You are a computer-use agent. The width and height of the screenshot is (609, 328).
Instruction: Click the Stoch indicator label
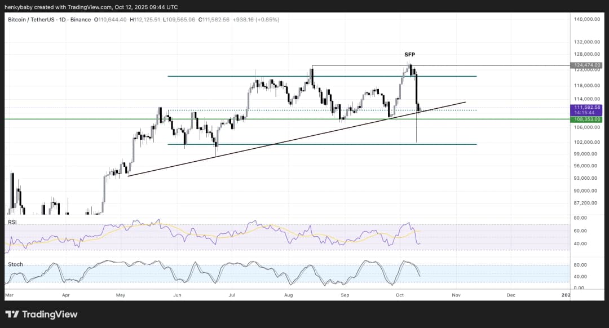15,264
